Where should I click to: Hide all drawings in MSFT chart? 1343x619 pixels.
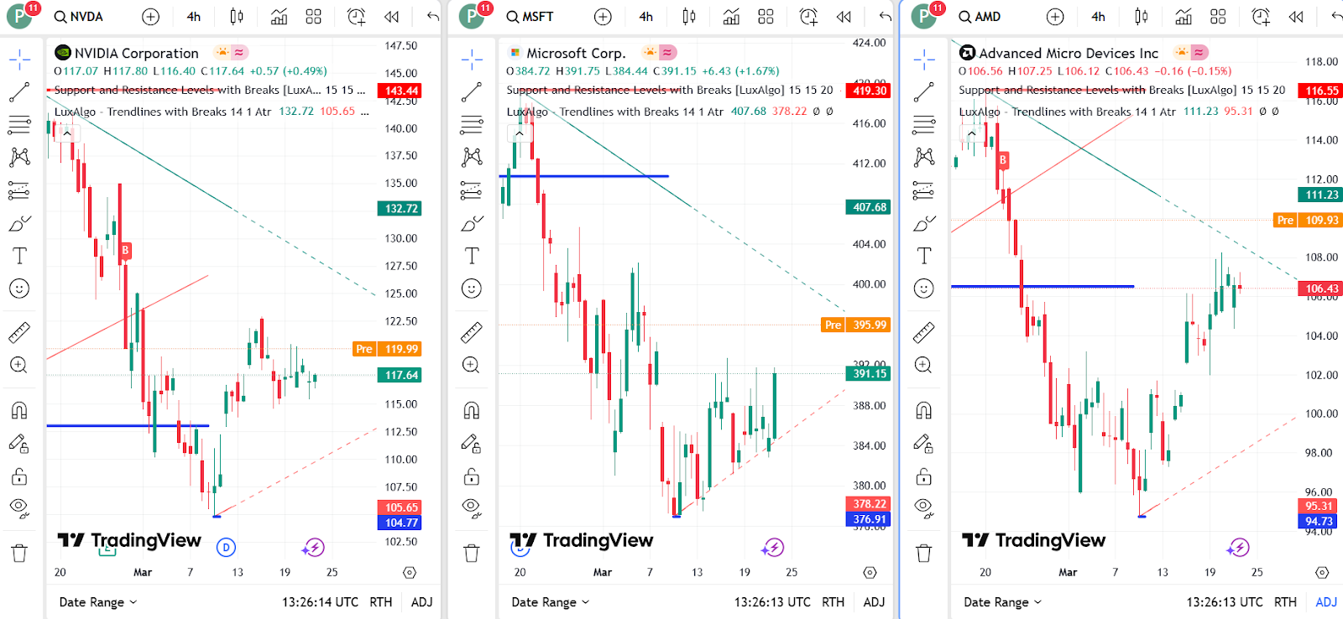click(472, 507)
